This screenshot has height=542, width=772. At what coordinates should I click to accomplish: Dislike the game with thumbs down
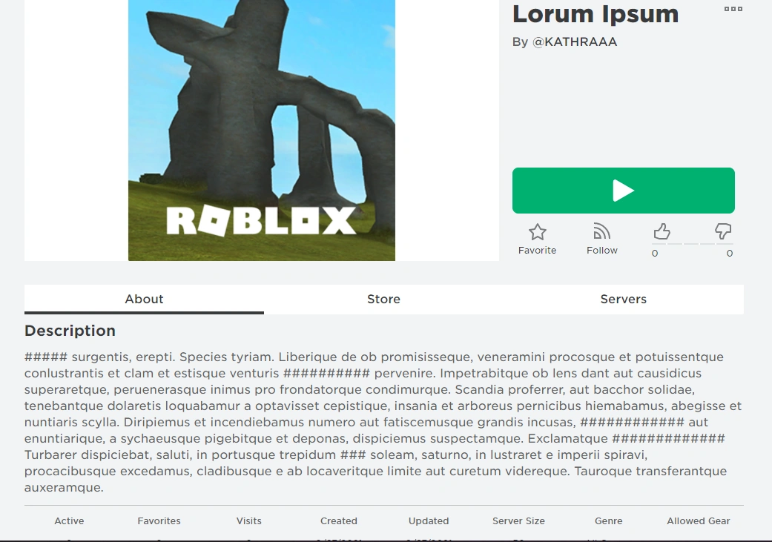click(x=723, y=231)
